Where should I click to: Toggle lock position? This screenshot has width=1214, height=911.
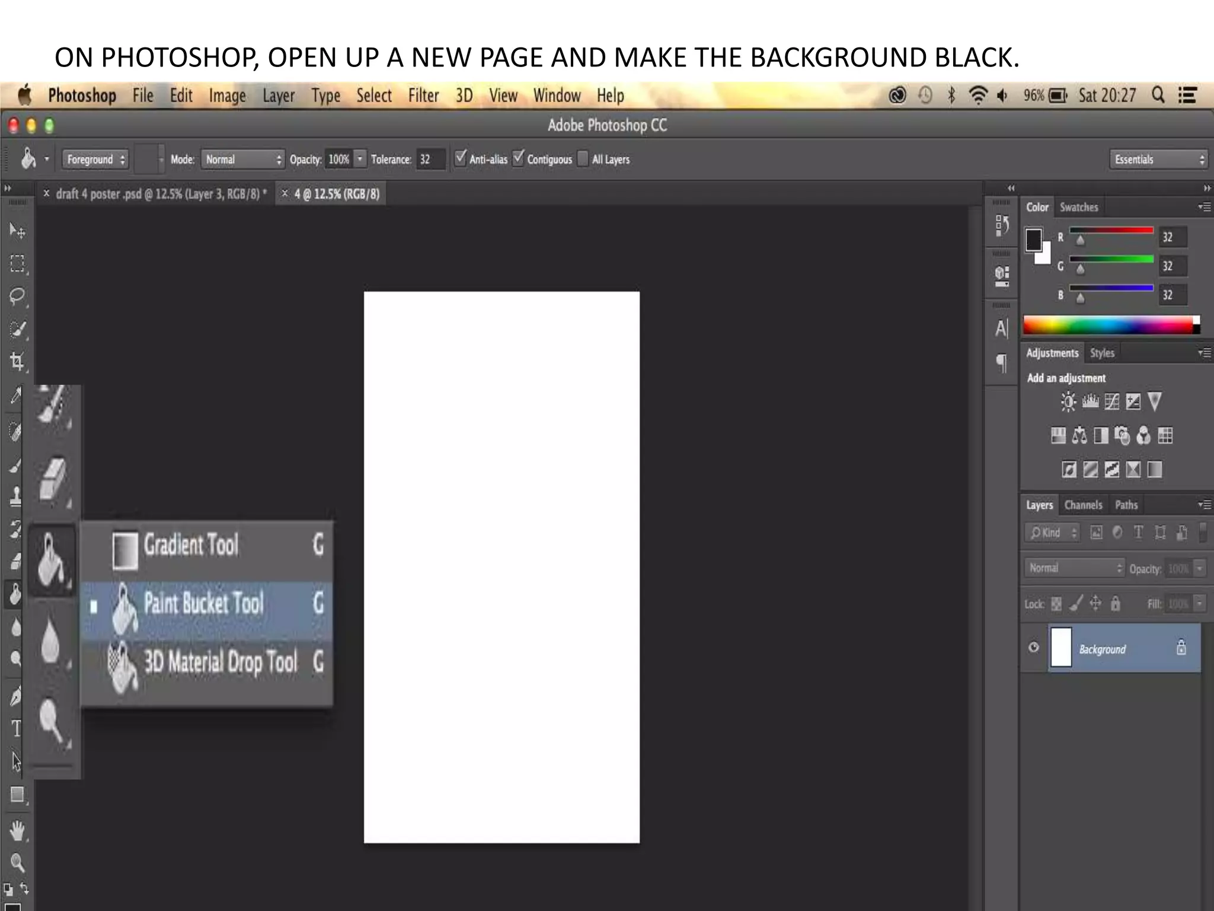click(x=1095, y=604)
